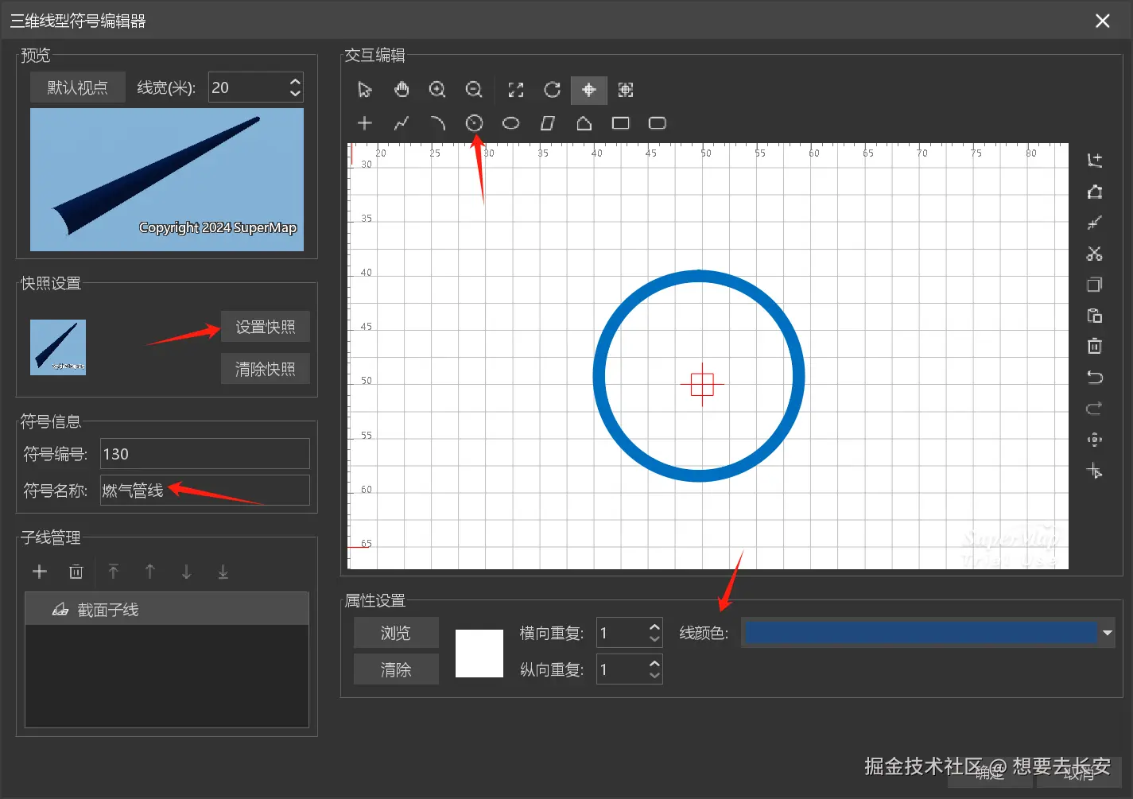Click the 清除 button in 属性设置

coord(396,669)
